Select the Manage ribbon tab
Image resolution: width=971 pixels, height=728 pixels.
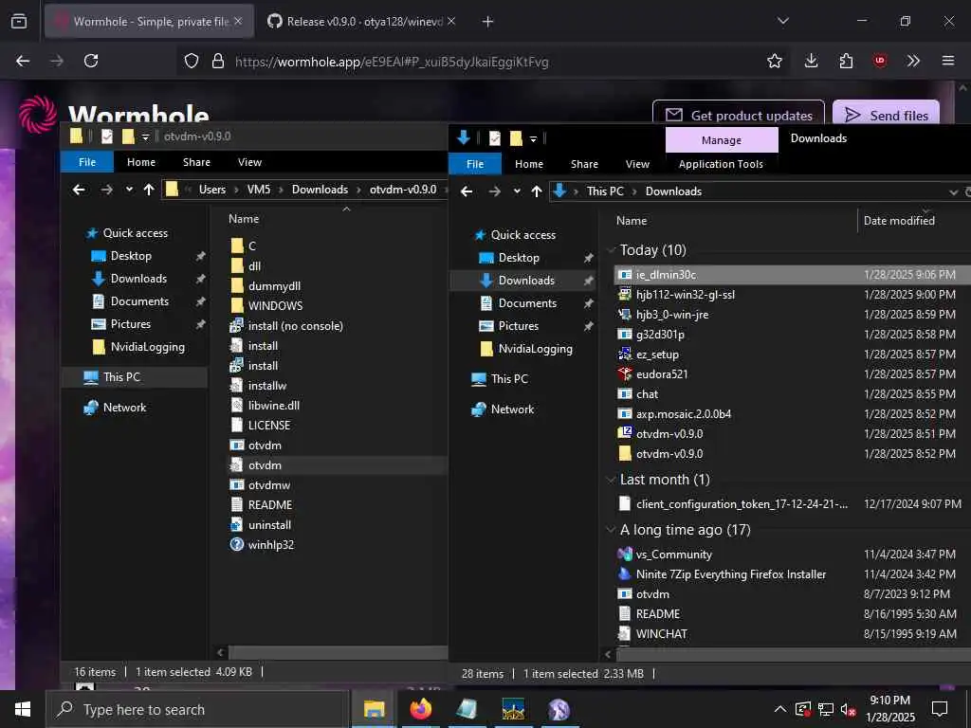tap(722, 140)
